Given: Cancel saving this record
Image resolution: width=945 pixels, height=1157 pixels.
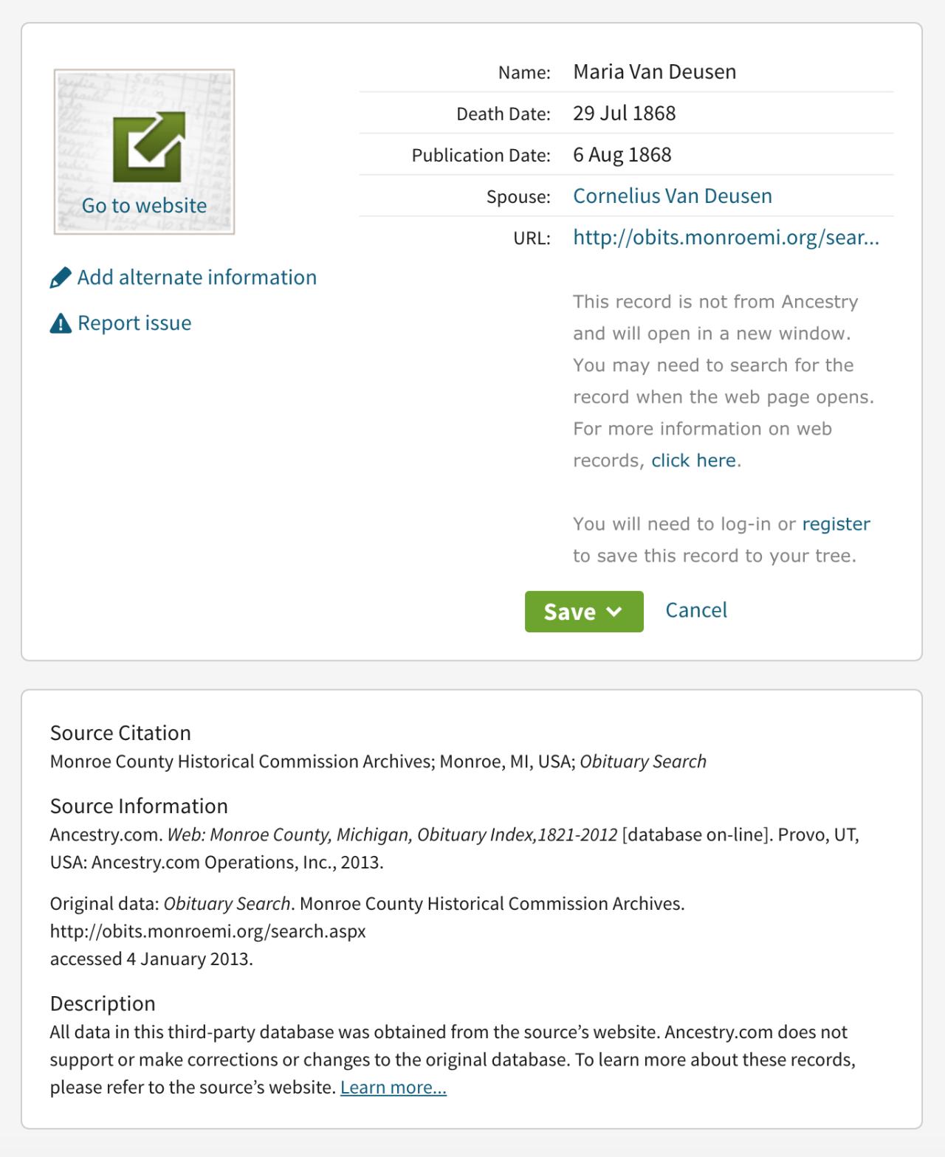Looking at the screenshot, I should tap(696, 610).
